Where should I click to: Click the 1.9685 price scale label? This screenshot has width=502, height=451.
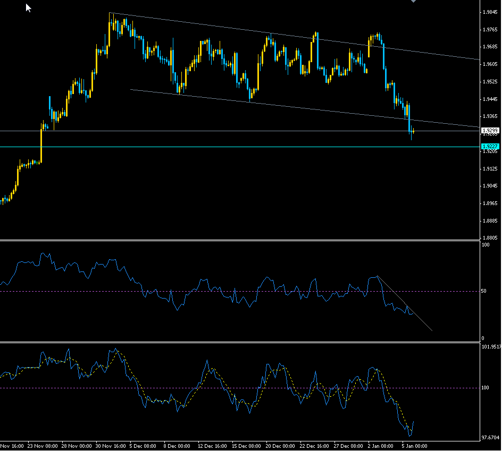490,47
